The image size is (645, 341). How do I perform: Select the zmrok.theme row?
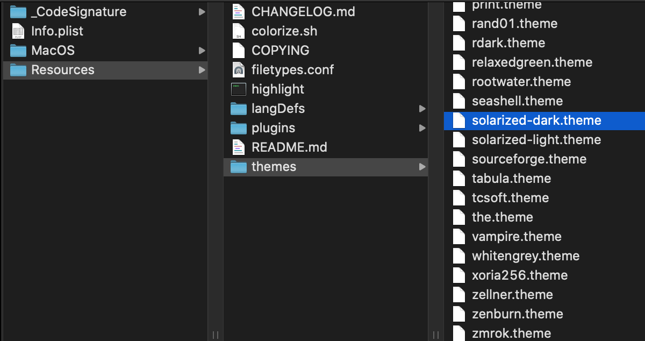click(x=544, y=332)
